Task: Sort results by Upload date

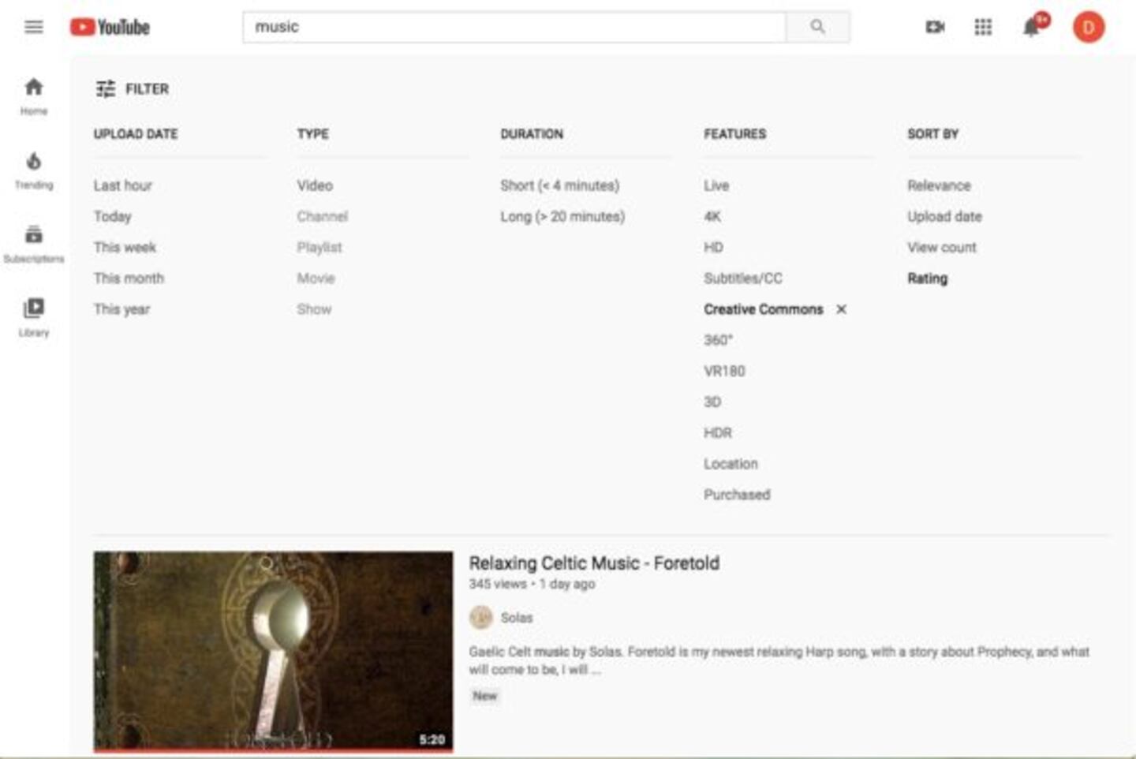Action: tap(944, 216)
